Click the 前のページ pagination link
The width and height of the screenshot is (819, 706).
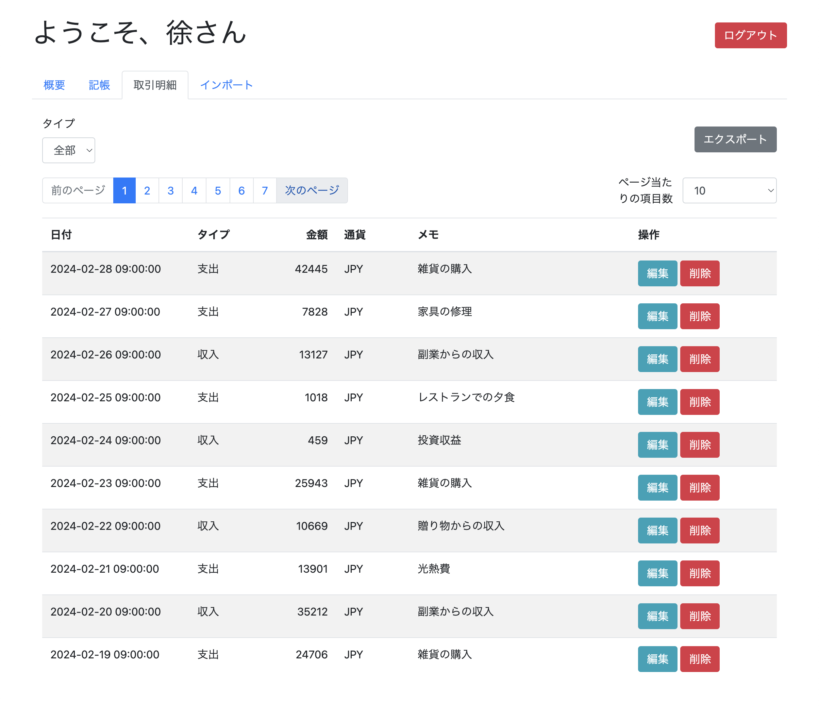(x=78, y=190)
